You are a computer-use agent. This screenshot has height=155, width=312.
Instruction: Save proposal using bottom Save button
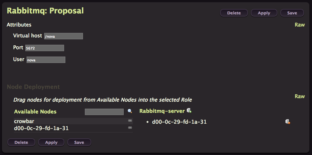coord(79,143)
